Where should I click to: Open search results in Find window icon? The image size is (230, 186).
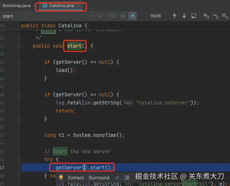(194, 16)
